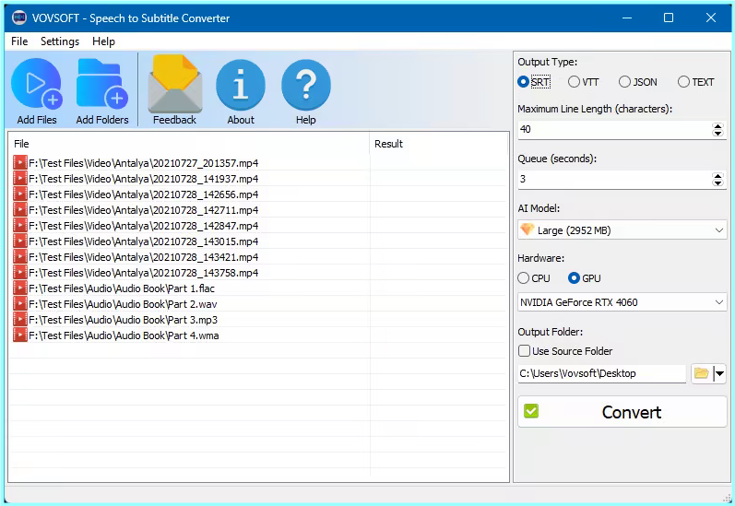Expand the AI Model dropdown
This screenshot has height=506, width=735.
(719, 230)
